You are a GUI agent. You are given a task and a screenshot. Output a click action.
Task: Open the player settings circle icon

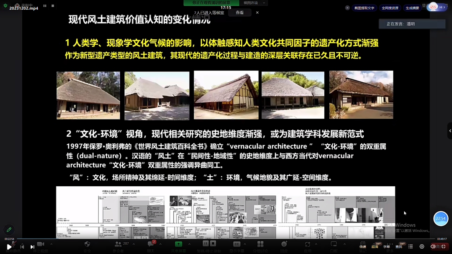(421, 246)
